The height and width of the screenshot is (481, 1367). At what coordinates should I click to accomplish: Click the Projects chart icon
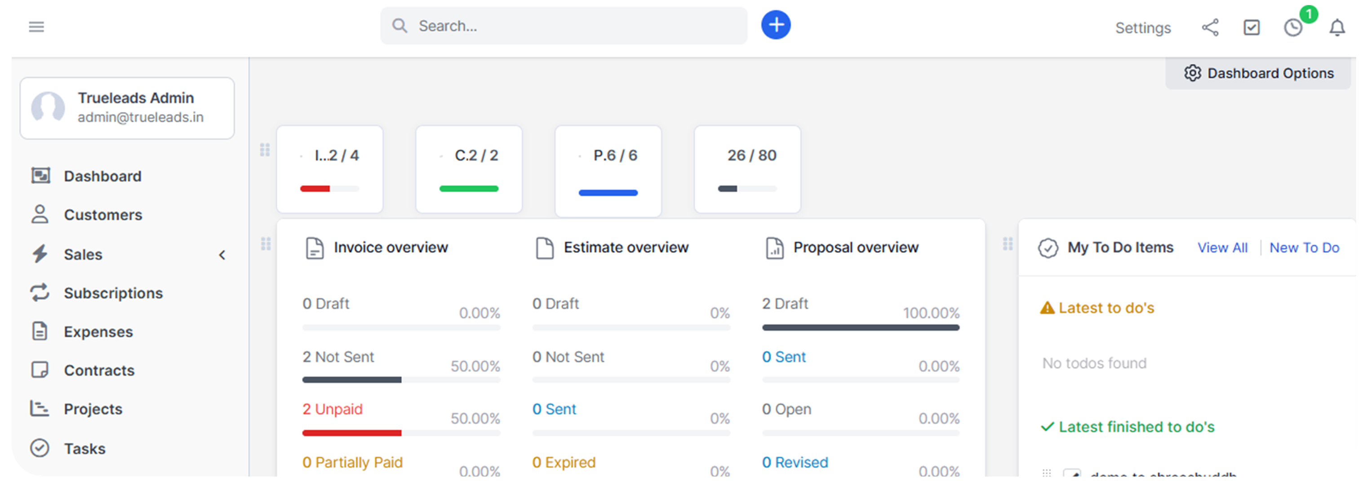40,408
